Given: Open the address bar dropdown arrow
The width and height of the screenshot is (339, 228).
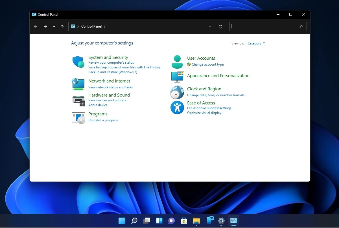Looking at the screenshot, I should coord(210,26).
